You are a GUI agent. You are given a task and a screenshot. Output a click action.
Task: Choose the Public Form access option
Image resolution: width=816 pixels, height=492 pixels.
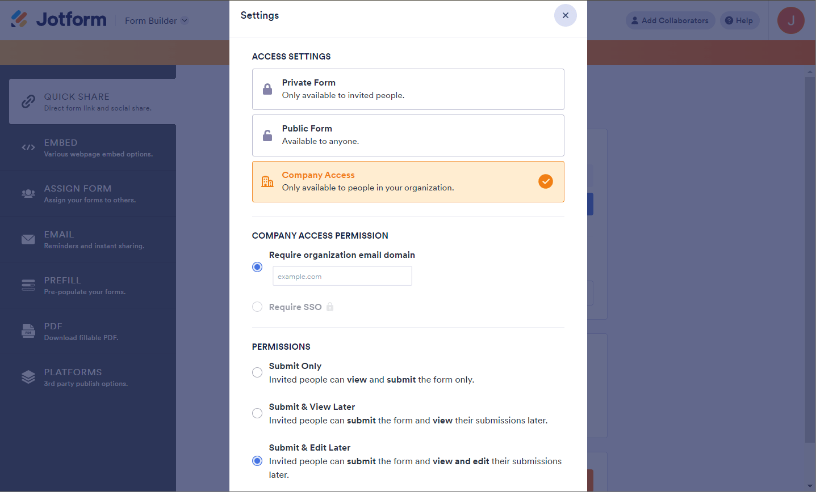click(x=408, y=135)
